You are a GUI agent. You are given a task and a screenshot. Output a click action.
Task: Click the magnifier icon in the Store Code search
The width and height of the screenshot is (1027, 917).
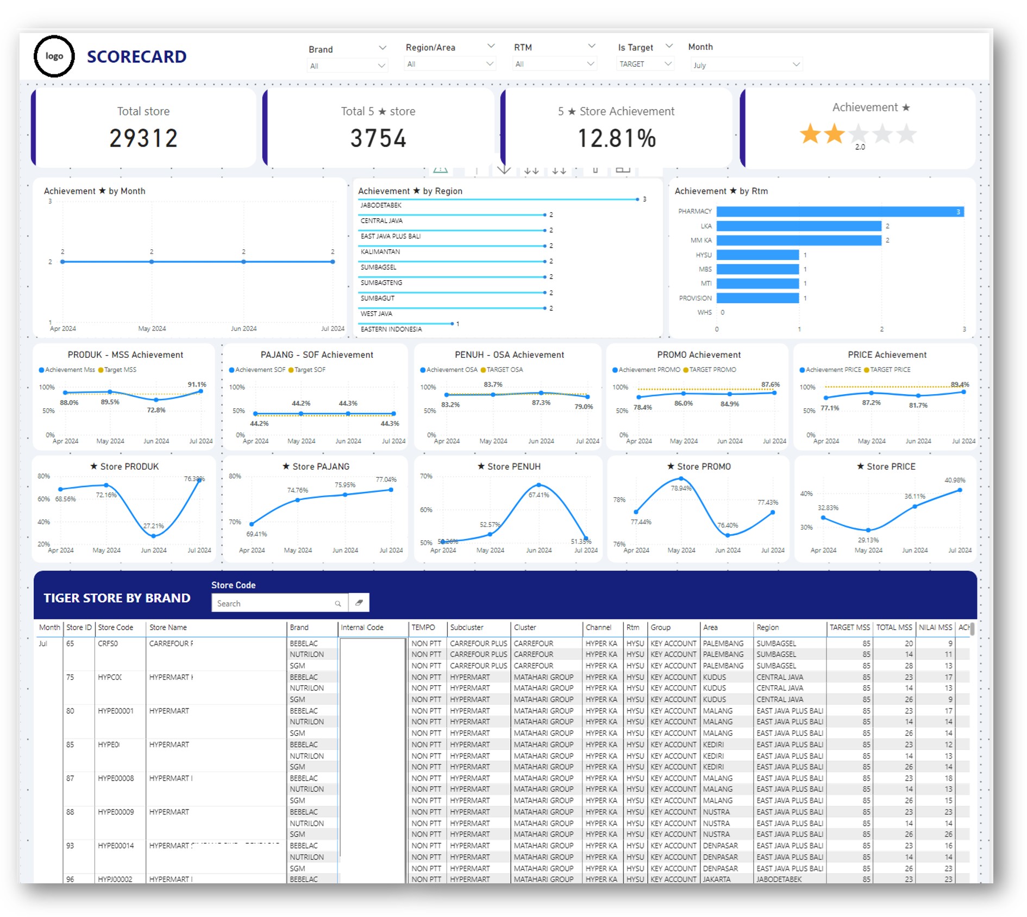point(337,604)
